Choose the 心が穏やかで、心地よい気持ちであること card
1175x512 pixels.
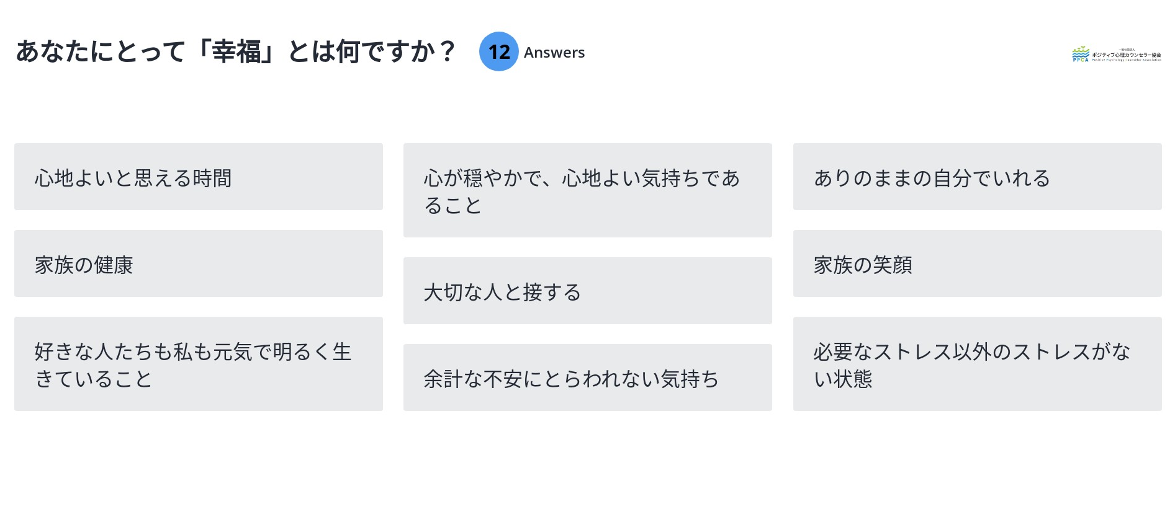(x=587, y=190)
